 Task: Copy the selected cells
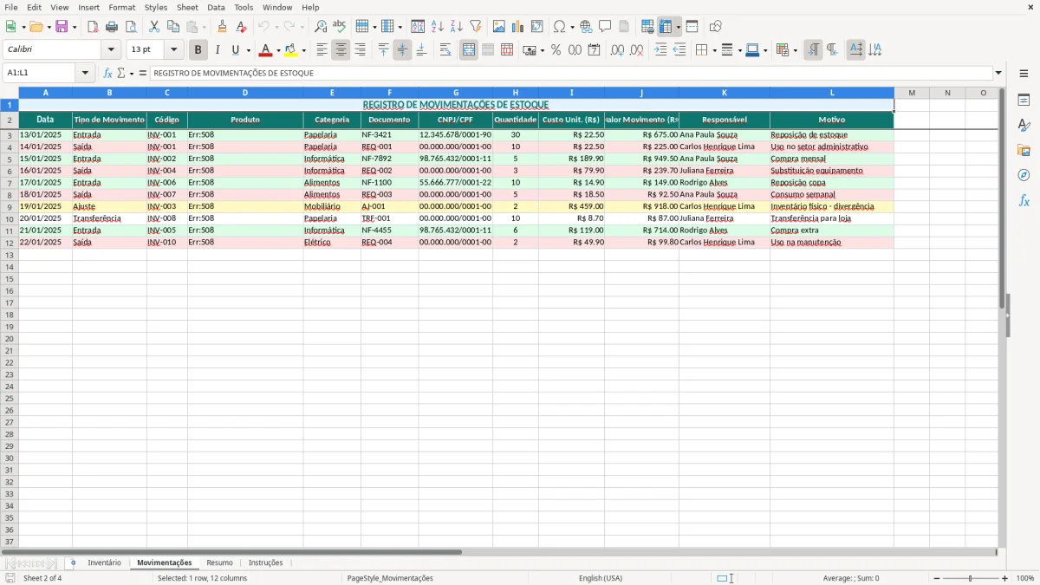(x=173, y=27)
